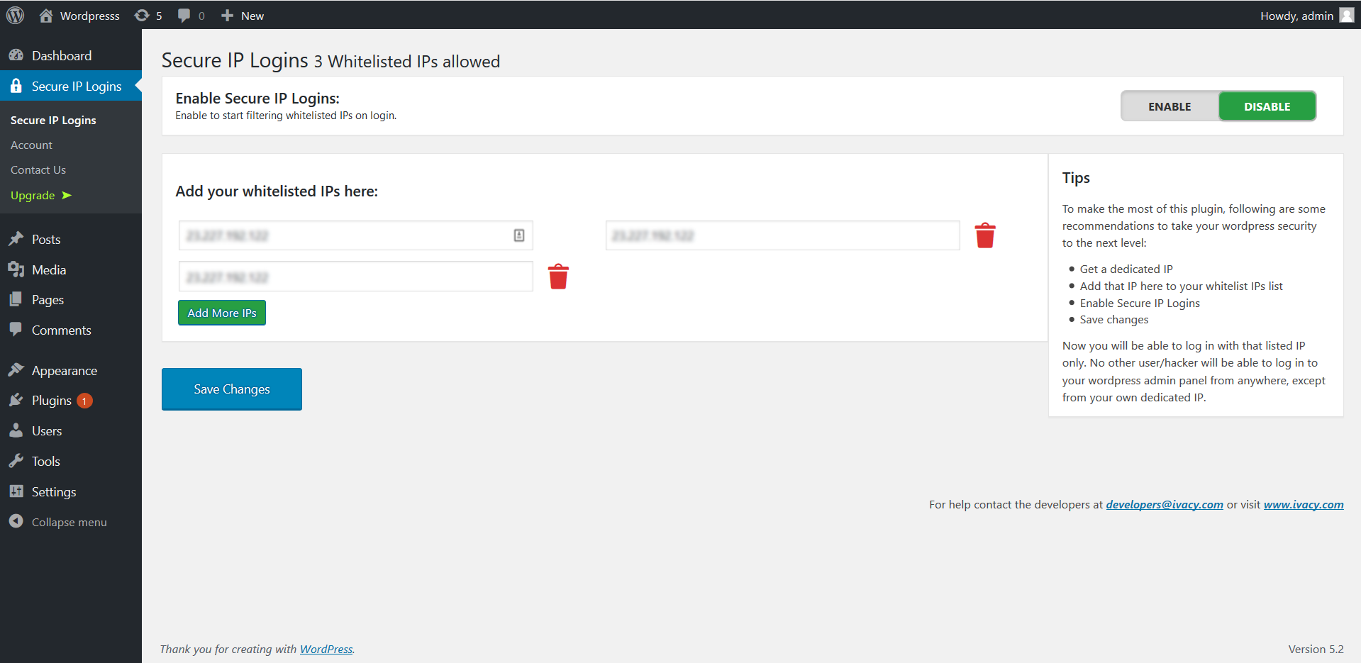Click the lock icon next to Secure IP Logins
The height and width of the screenshot is (663, 1361).
tap(16, 86)
